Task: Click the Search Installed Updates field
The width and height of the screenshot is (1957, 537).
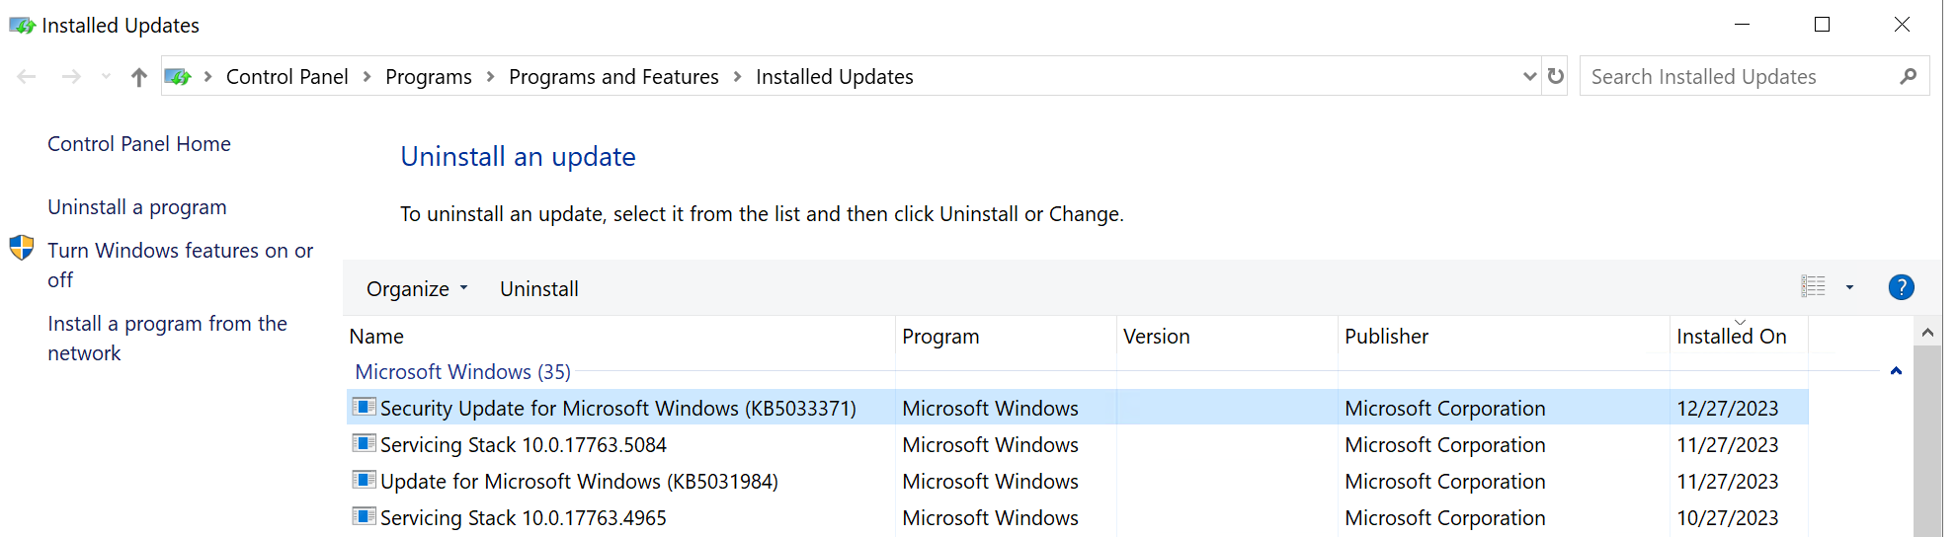Action: tap(1739, 77)
